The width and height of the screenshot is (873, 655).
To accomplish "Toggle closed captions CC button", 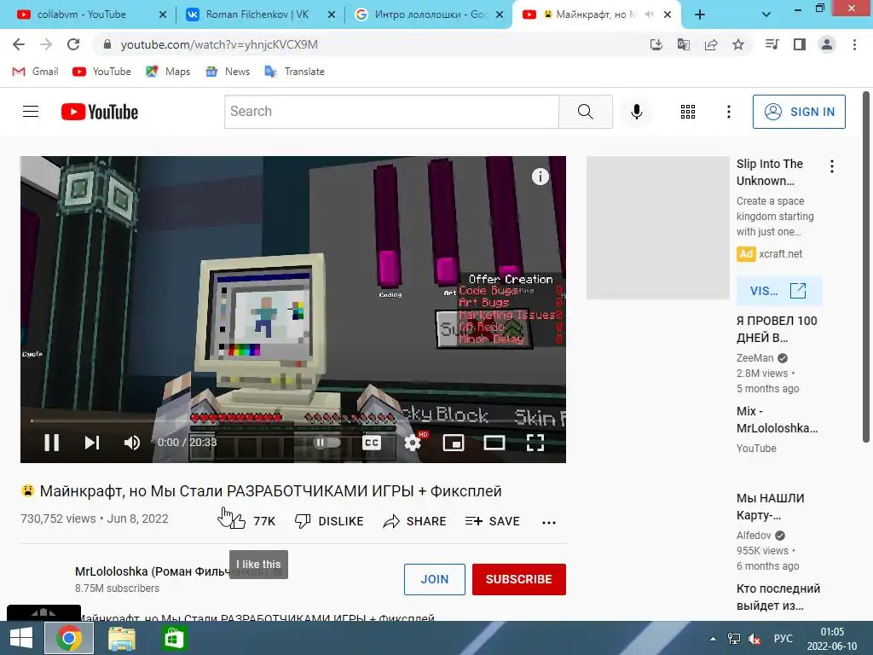I will (x=372, y=443).
